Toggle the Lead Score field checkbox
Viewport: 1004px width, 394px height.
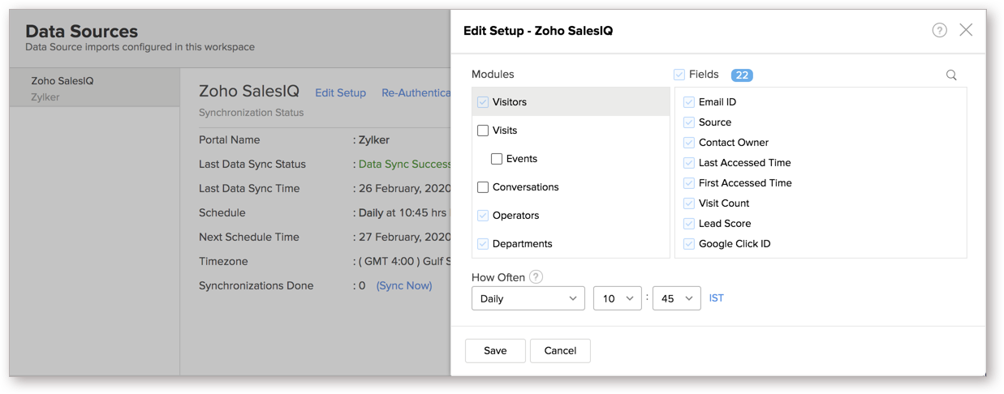point(689,224)
